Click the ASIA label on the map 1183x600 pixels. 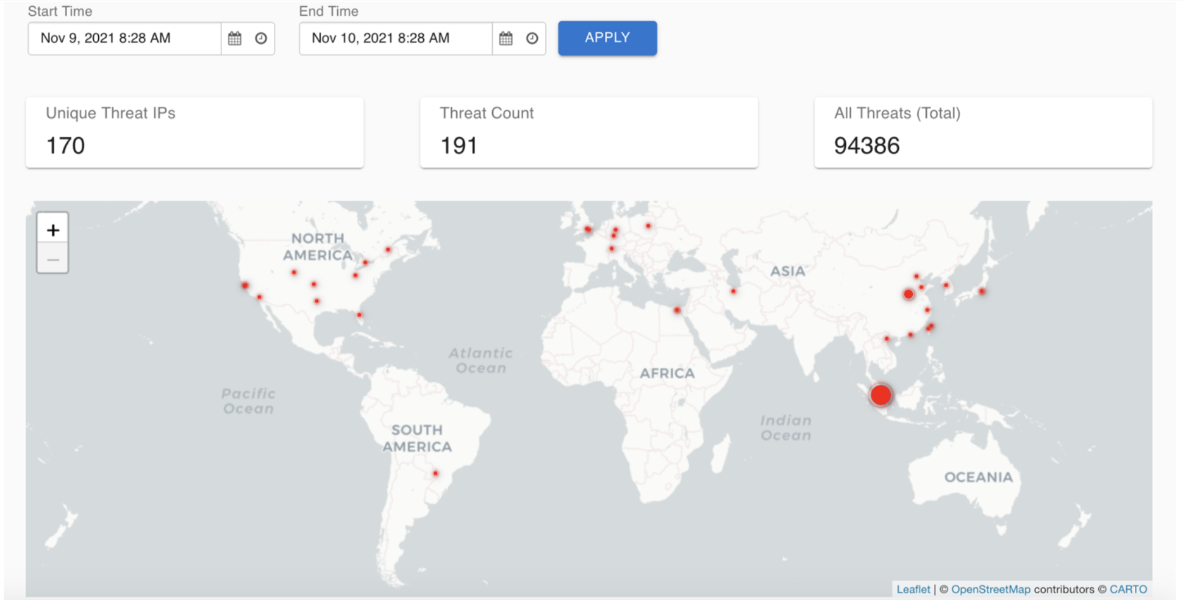pyautogui.click(x=788, y=271)
